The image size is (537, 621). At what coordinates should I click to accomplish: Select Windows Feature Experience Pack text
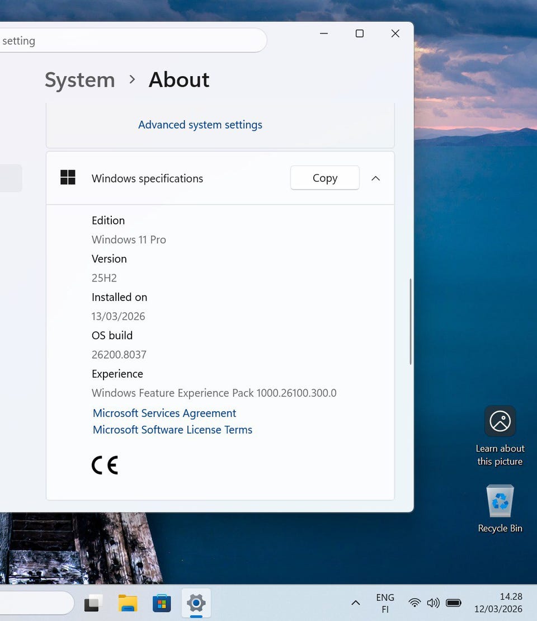pyautogui.click(x=214, y=393)
